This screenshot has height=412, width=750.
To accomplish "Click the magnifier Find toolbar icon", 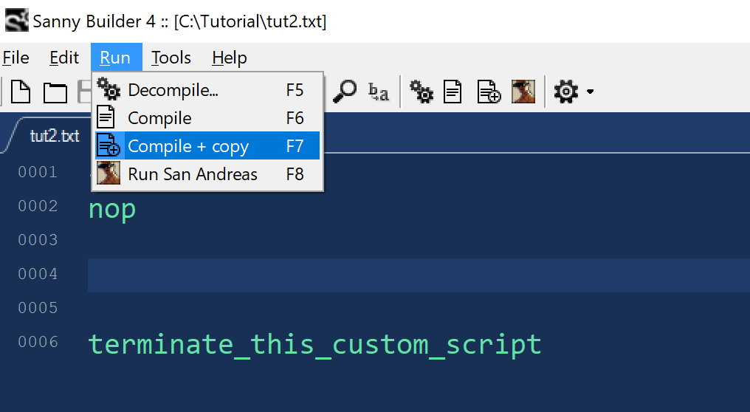I will [345, 91].
